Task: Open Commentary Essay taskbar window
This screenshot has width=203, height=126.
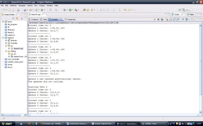Action: tap(77, 124)
